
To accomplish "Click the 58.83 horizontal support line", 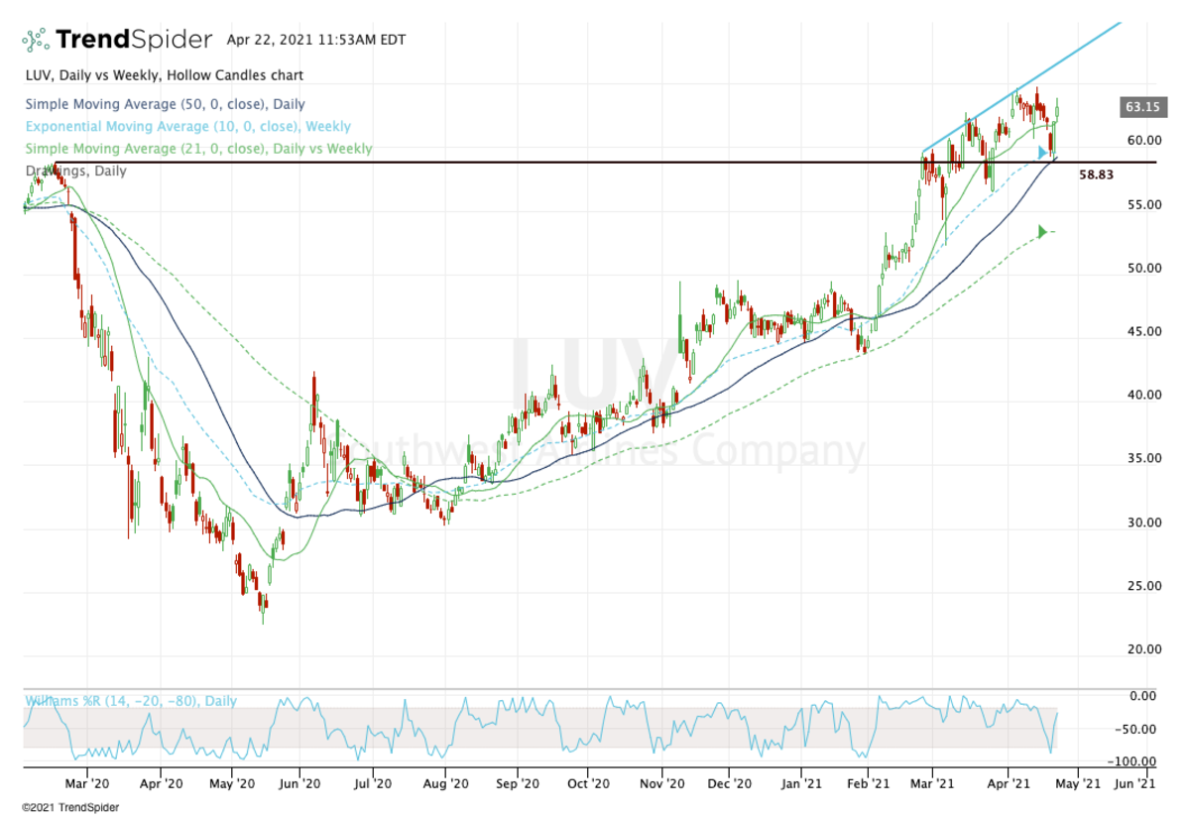I will point(595,162).
